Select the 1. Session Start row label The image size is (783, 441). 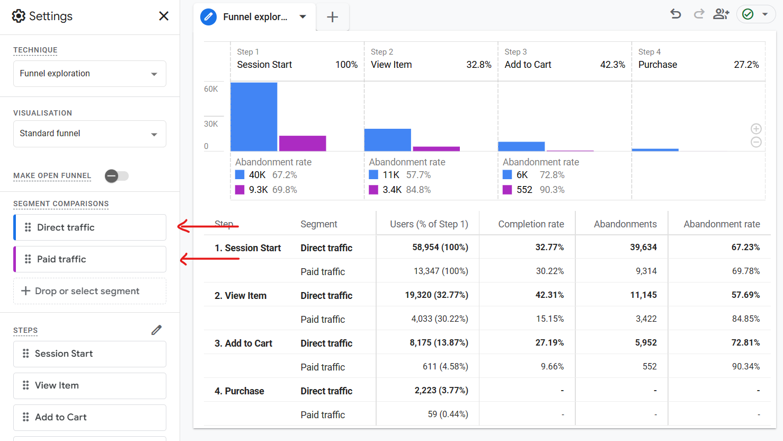247,248
